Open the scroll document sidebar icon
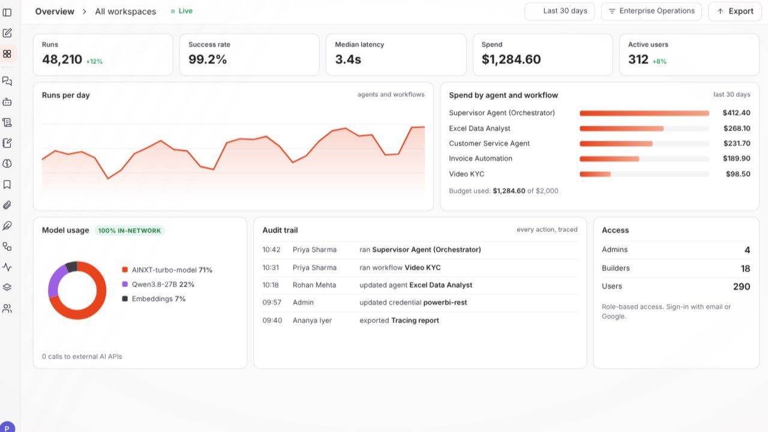The width and height of the screenshot is (768, 432). pyautogui.click(x=7, y=122)
